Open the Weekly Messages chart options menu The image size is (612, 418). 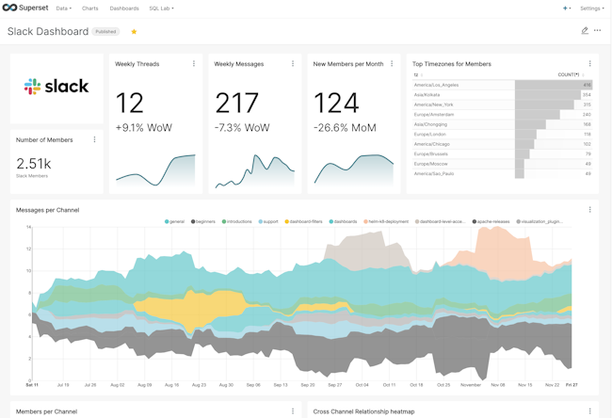[x=293, y=64]
